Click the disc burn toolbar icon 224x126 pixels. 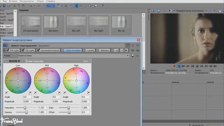pyautogui.click(x=96, y=6)
